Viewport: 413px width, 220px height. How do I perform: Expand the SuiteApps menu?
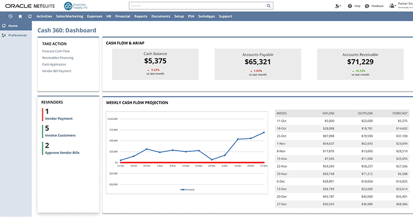(206, 17)
